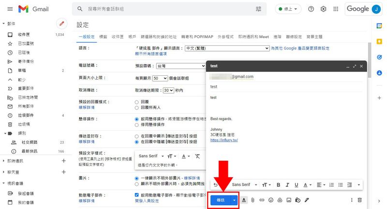Open the main menu hamburger icon
Image resolution: width=387 pixels, height=209 pixels.
(x=10, y=9)
